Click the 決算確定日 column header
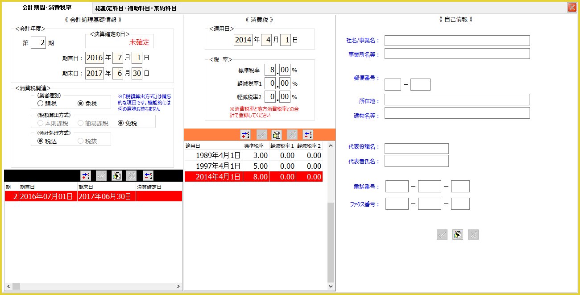 pyautogui.click(x=159, y=187)
